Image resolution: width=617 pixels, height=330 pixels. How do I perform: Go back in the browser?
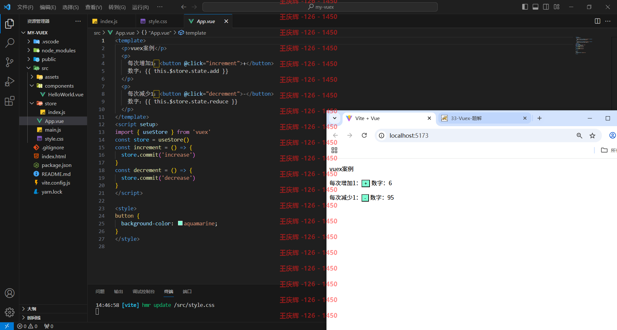335,135
